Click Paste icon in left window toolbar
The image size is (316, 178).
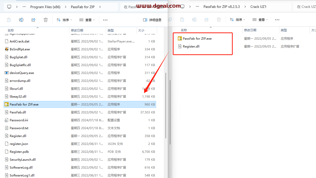[9, 20]
